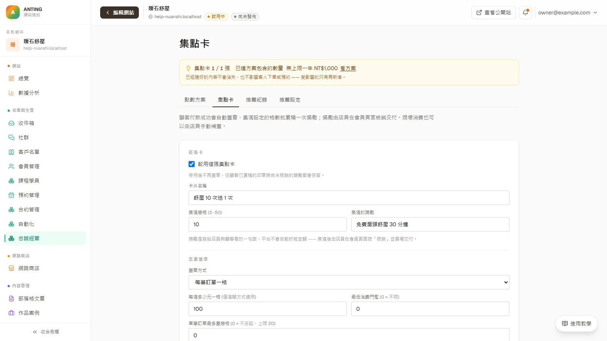This screenshot has width=607, height=341.
Task: Open the 會員管理 members icon
Action: click(11, 166)
